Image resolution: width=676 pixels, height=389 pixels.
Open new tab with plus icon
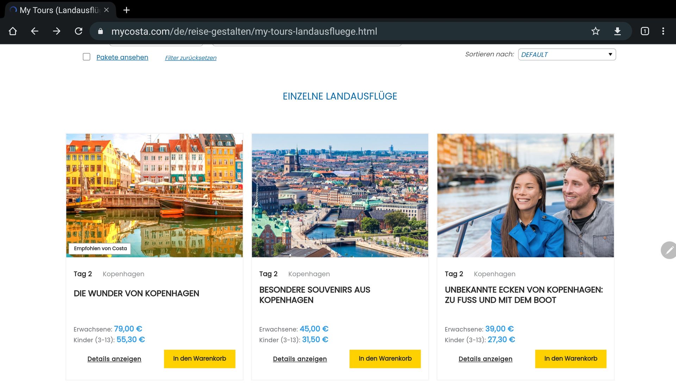click(126, 10)
